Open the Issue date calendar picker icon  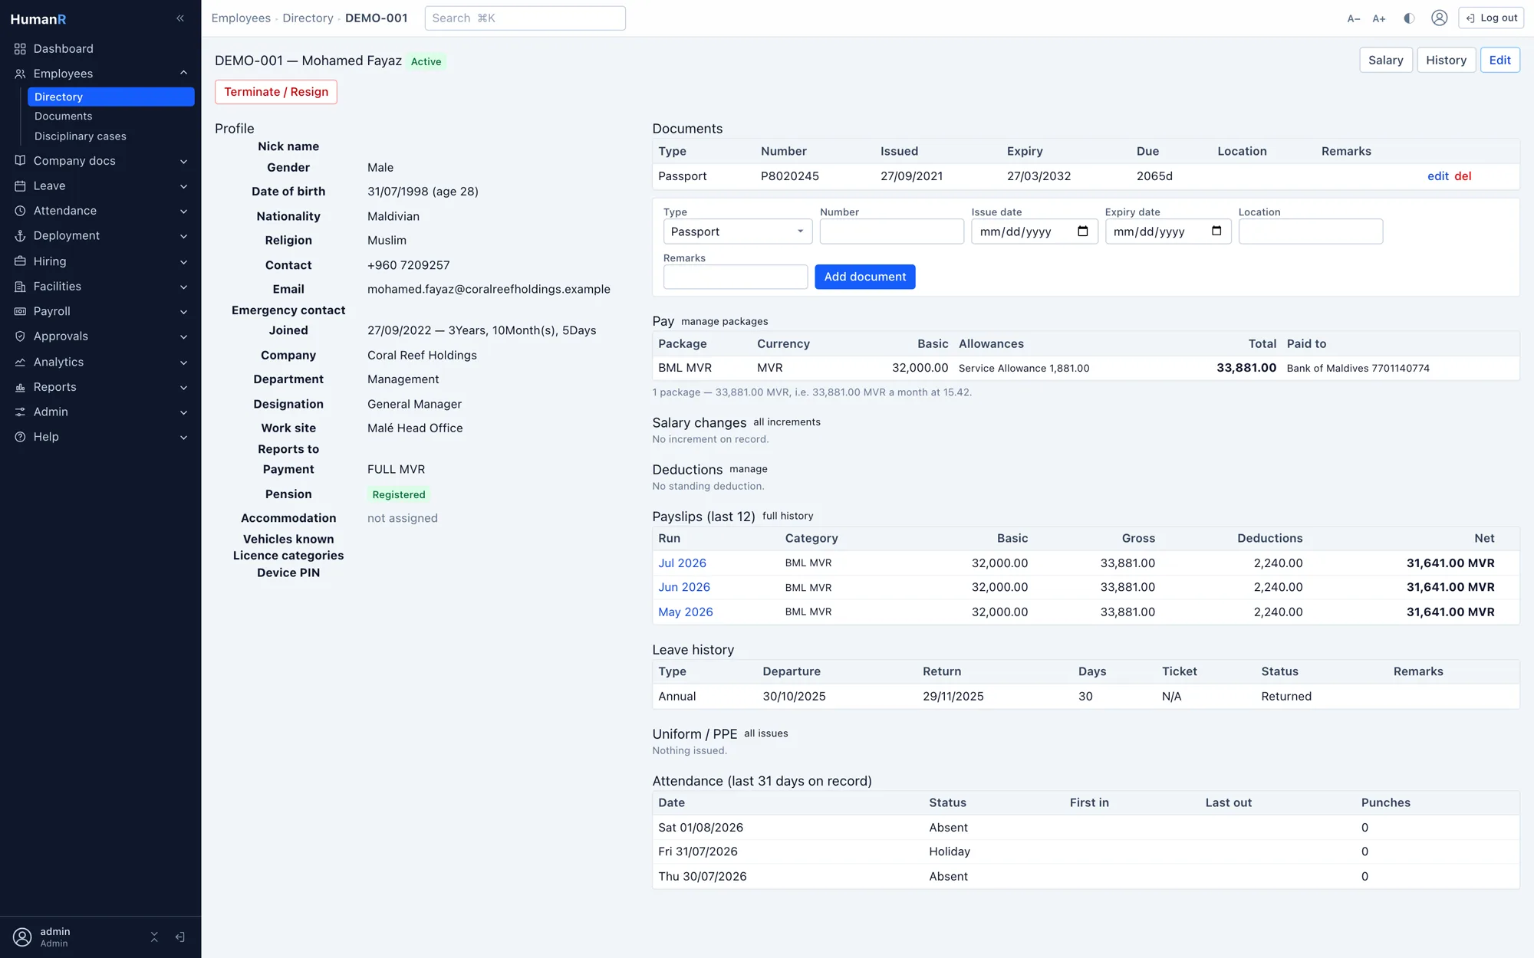[1083, 231]
